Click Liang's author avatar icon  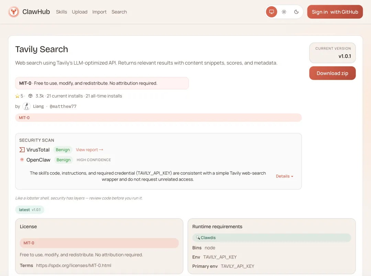[x=26, y=106]
